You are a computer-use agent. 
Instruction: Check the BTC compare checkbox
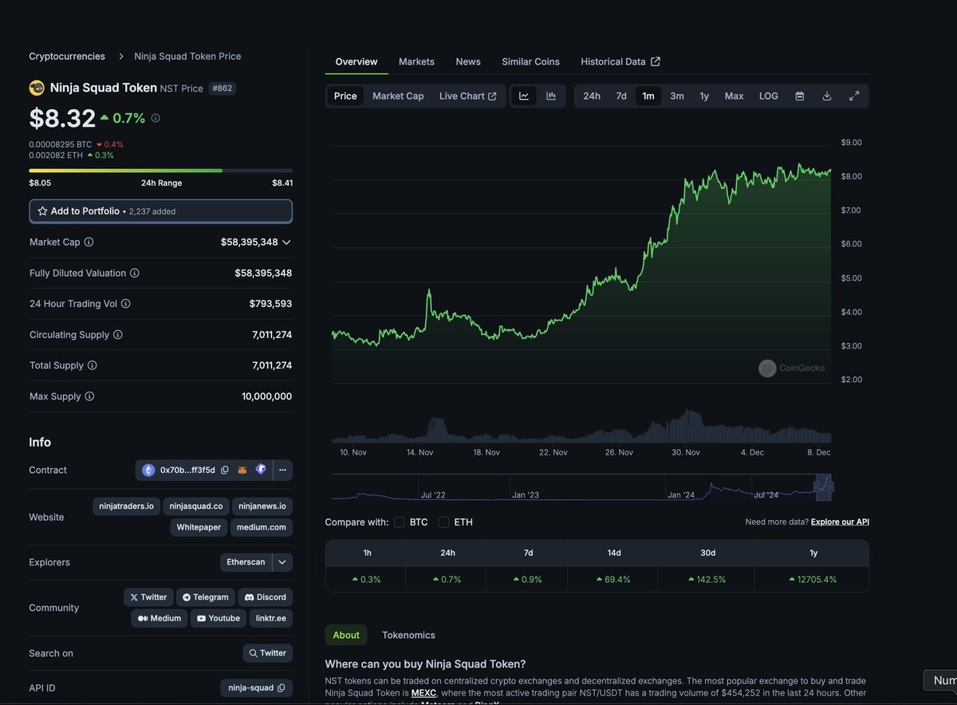tap(400, 522)
